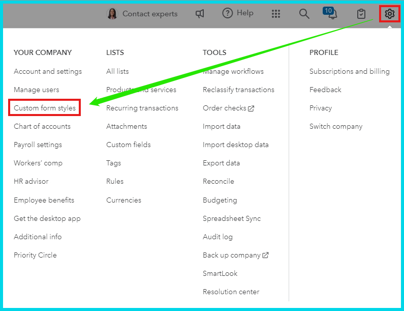Open Reconcile tool
This screenshot has width=404, height=311.
(x=219, y=181)
